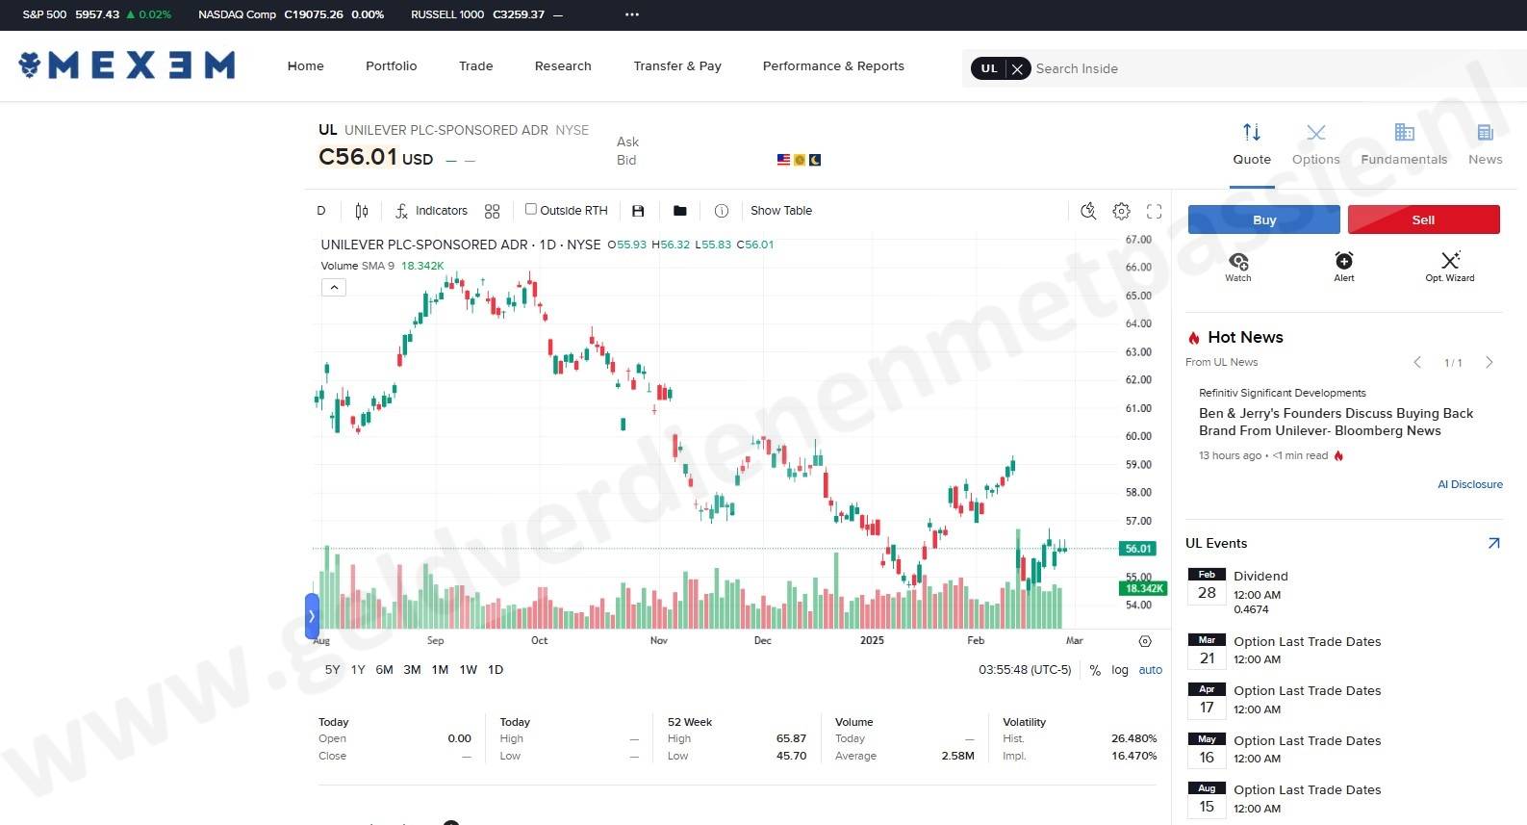Image resolution: width=1527 pixels, height=825 pixels.
Task: Toggle log scale on the chart
Action: [1120, 670]
